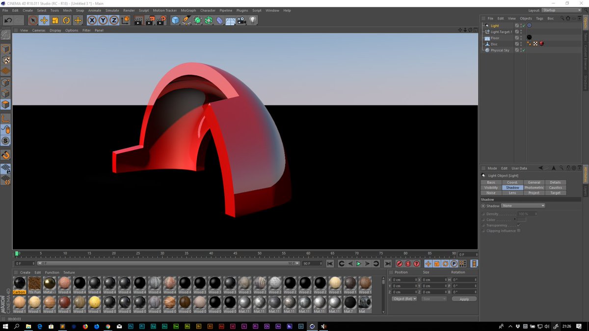
Task: Open the Noise tab
Action: click(491, 193)
